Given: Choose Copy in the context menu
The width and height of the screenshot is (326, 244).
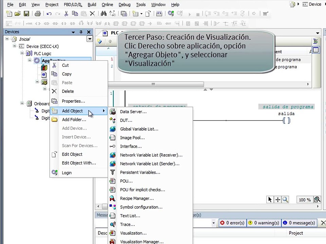Looking at the screenshot, I should (x=79, y=74).
